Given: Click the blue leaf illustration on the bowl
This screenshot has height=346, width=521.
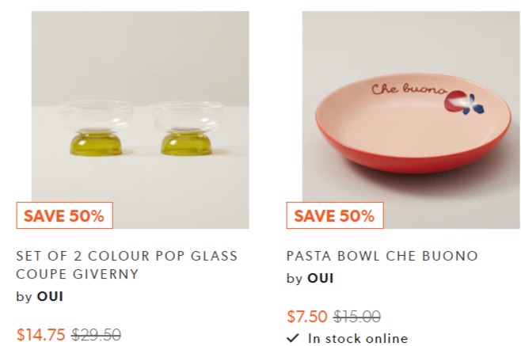Looking at the screenshot, I should pyautogui.click(x=473, y=105).
